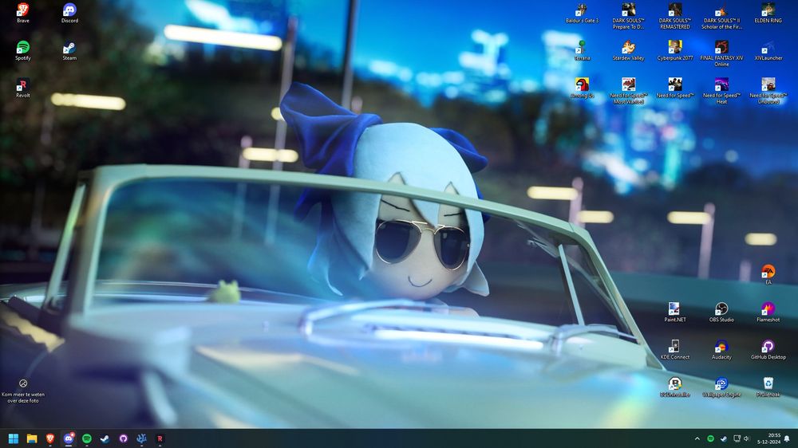
Task: Open Brave browser from the taskbar
Action: 50,438
